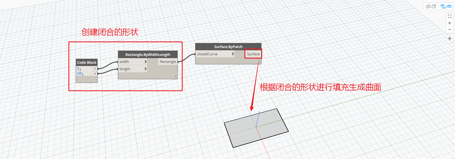Switch to 3D background preview navigation
455x159 pixels.
coord(431,6)
